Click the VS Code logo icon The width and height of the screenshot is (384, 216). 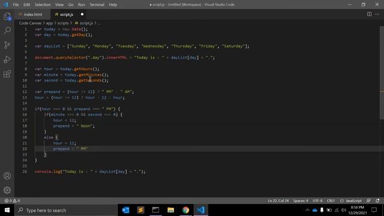[5, 4]
